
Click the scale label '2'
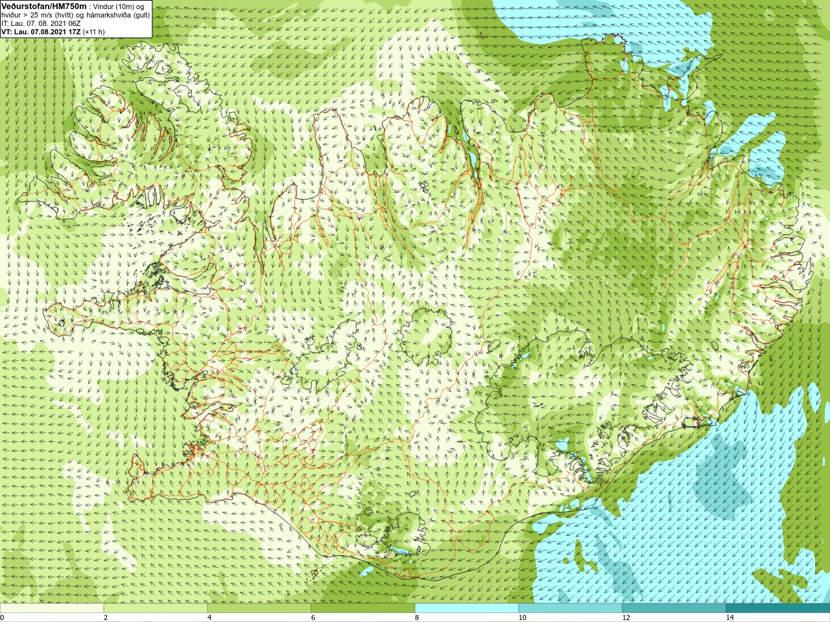coord(105,617)
